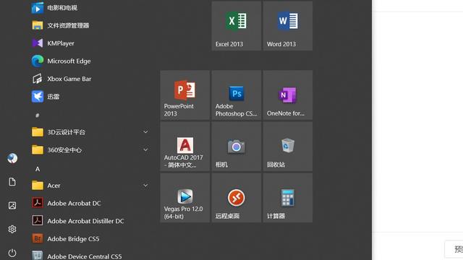Open Adobe Acrobat Distiller DC

pyautogui.click(x=90, y=221)
